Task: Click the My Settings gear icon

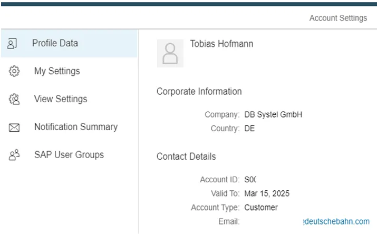Action: coord(14,71)
